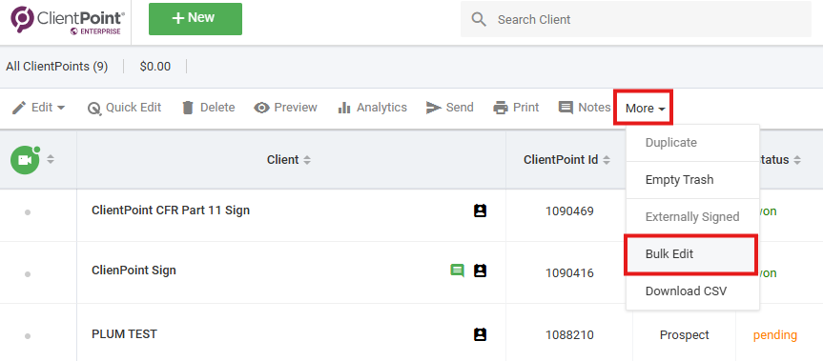Viewport: 823px width, 361px height.
Task: Click status dot for ClientPoint CFR Part 11 Sign
Action: pyautogui.click(x=28, y=212)
